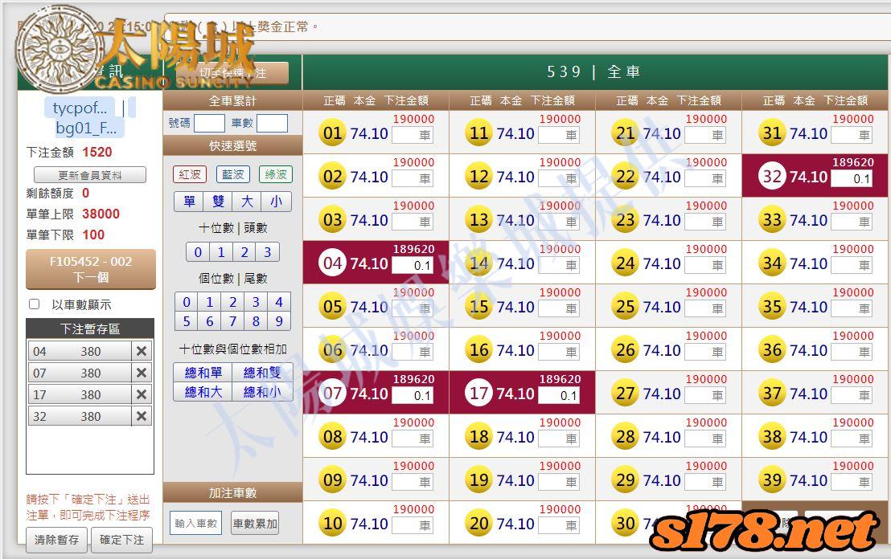The height and width of the screenshot is (559, 891).
Task: Choose 總和大 sum big option
Action: click(x=203, y=392)
